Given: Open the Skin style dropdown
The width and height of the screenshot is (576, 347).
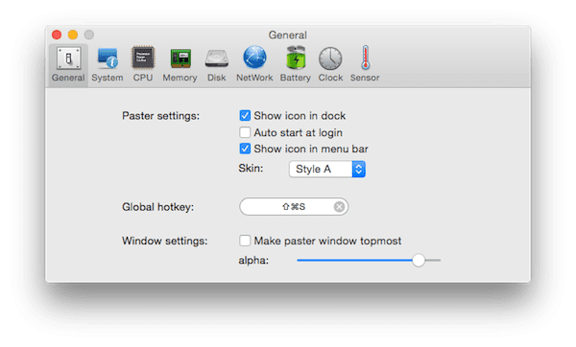Looking at the screenshot, I should (x=327, y=169).
